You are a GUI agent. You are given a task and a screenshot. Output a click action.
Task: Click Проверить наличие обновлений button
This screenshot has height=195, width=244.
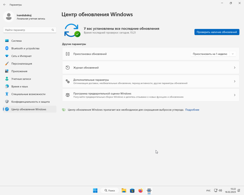(x=217, y=32)
